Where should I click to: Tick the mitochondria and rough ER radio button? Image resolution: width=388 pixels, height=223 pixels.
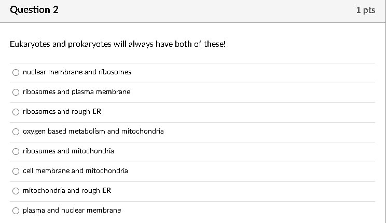click(x=17, y=191)
